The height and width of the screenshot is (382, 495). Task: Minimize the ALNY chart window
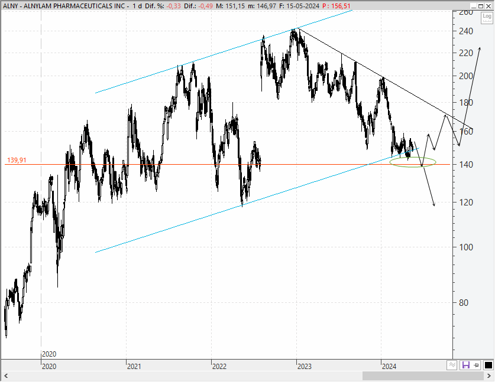pyautogui.click(x=473, y=6)
